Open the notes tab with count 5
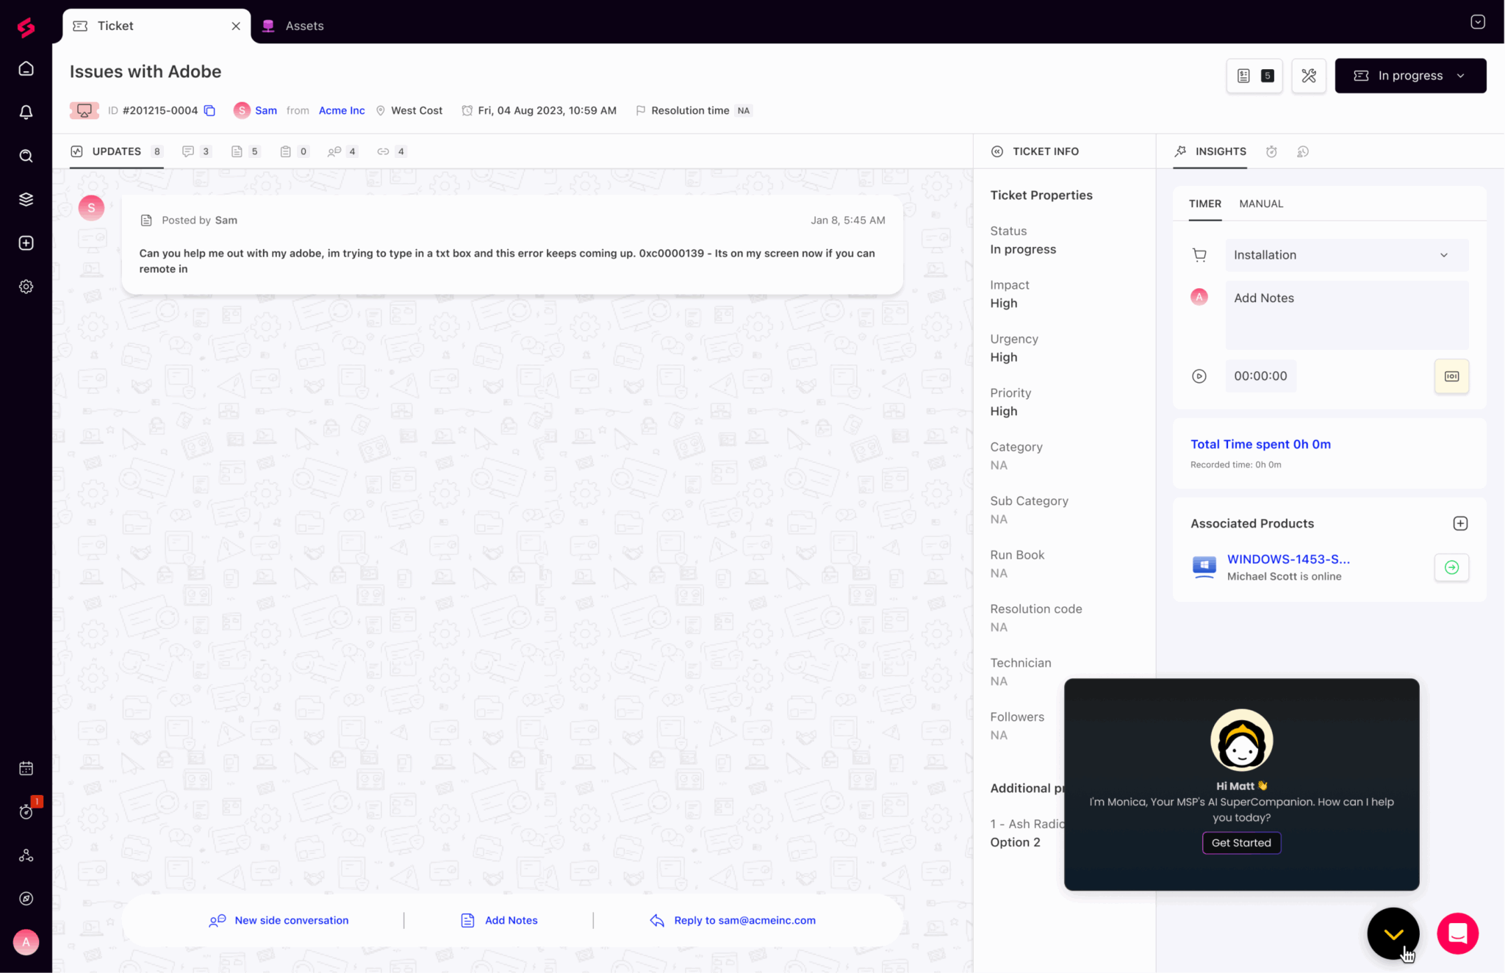Viewport: 1505px width, 973px height. pyautogui.click(x=245, y=151)
